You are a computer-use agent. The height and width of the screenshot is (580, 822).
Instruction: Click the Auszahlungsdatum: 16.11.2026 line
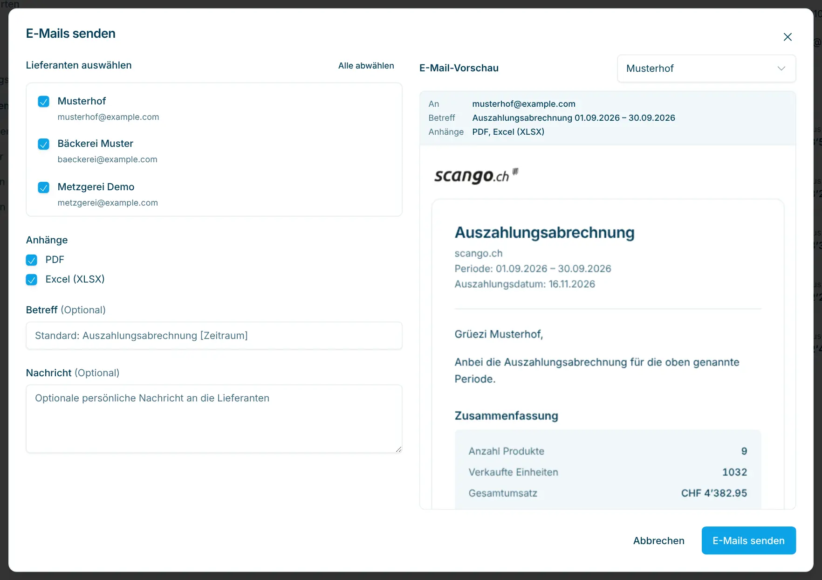(525, 284)
